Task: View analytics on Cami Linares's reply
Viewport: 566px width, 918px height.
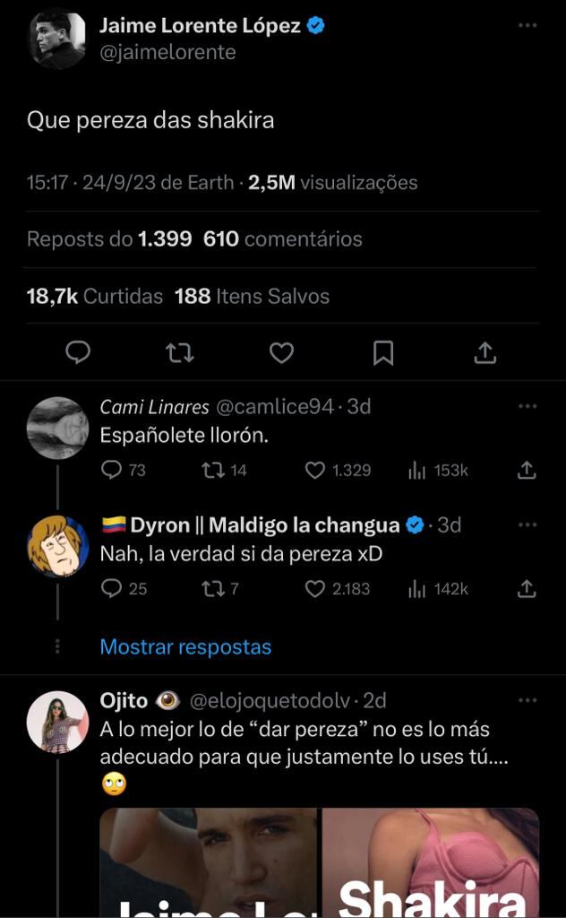Action: coord(416,470)
